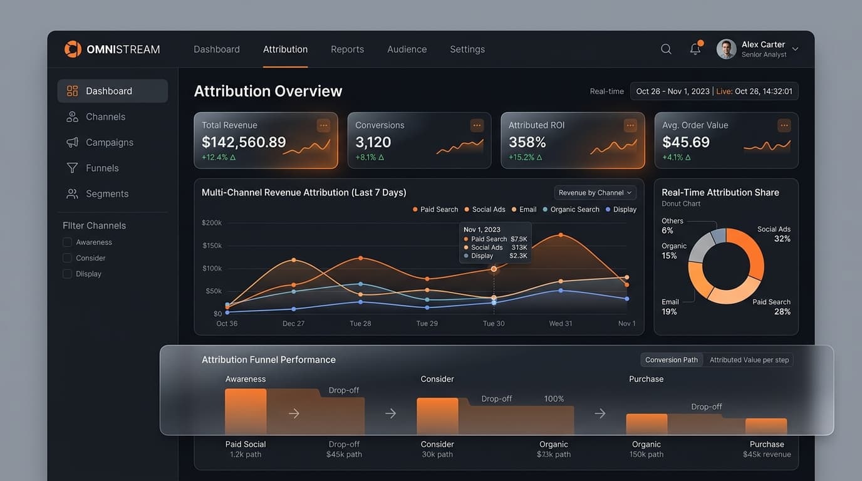Click the Organic Search legend entry
Viewport: 862px width, 481px height.
tap(571, 210)
